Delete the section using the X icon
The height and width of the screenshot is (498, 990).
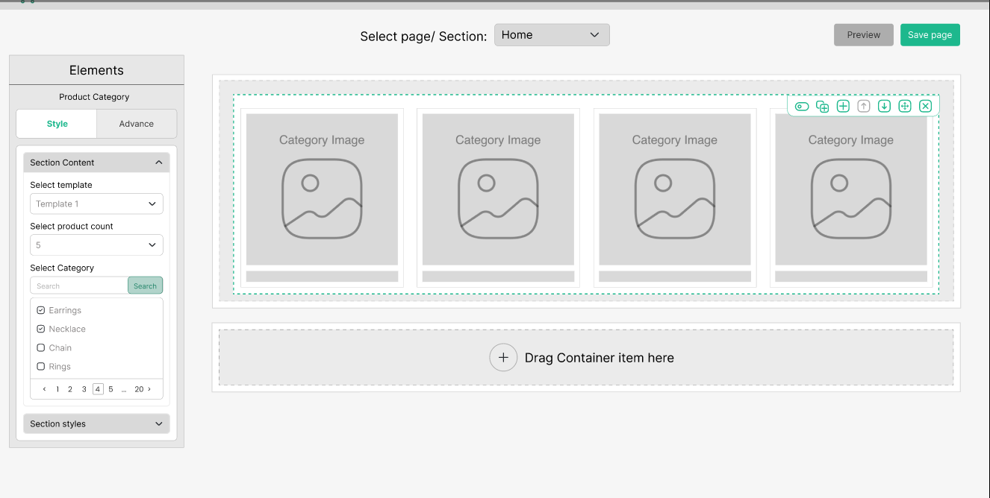(926, 107)
